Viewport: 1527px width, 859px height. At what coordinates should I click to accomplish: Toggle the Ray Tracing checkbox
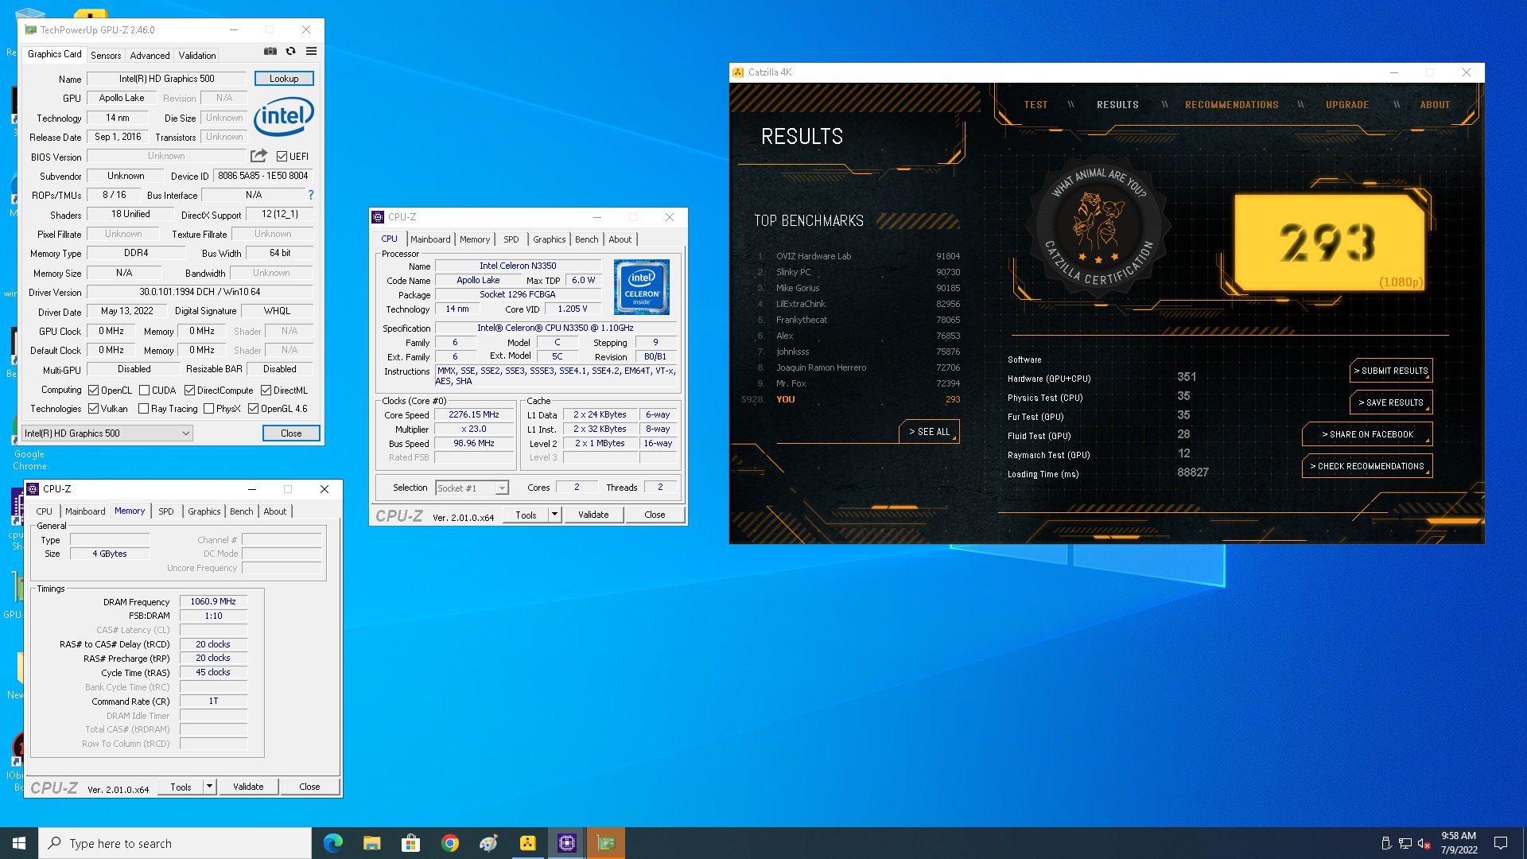coord(144,409)
